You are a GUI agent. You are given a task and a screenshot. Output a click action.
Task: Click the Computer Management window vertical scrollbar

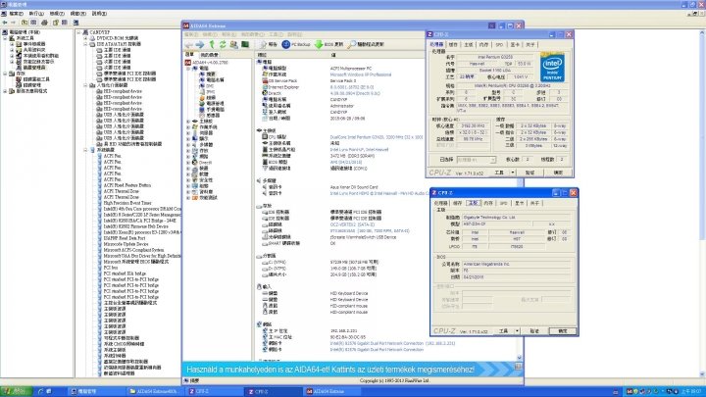(702, 203)
